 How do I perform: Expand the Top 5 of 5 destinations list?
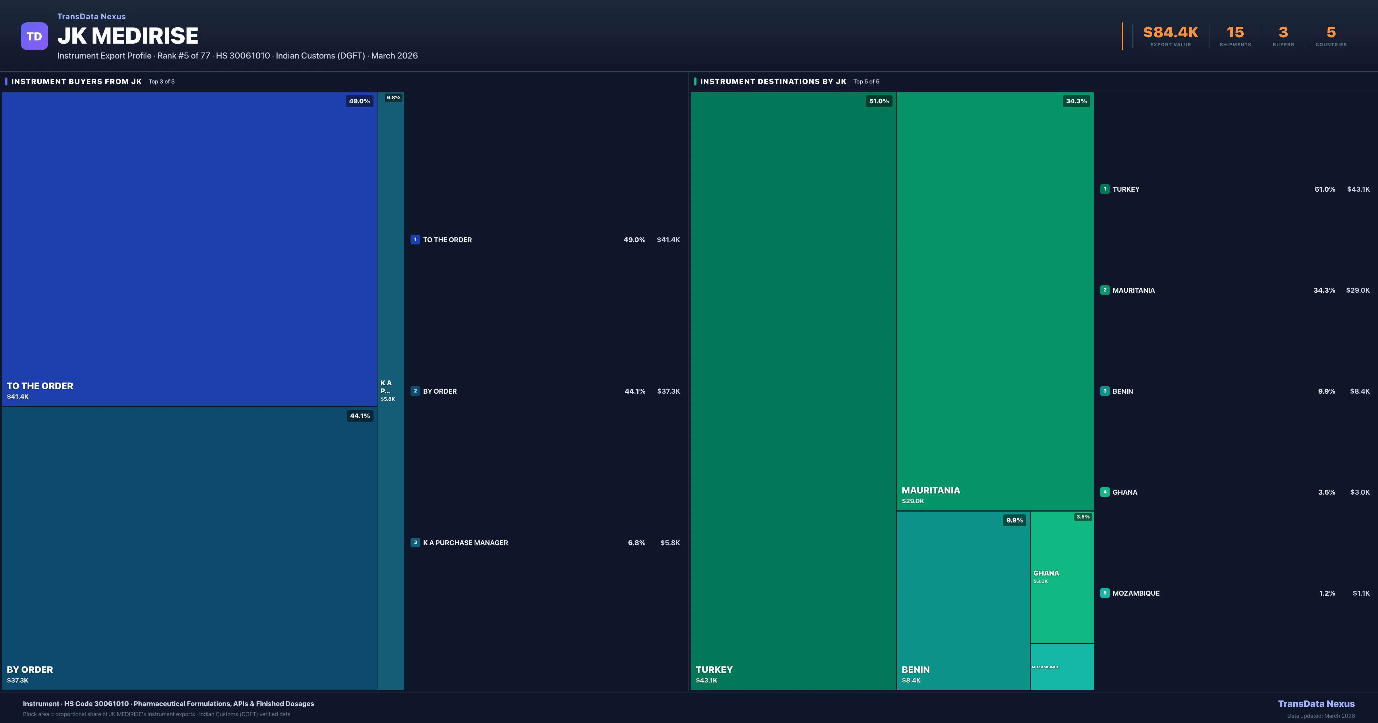(x=867, y=81)
